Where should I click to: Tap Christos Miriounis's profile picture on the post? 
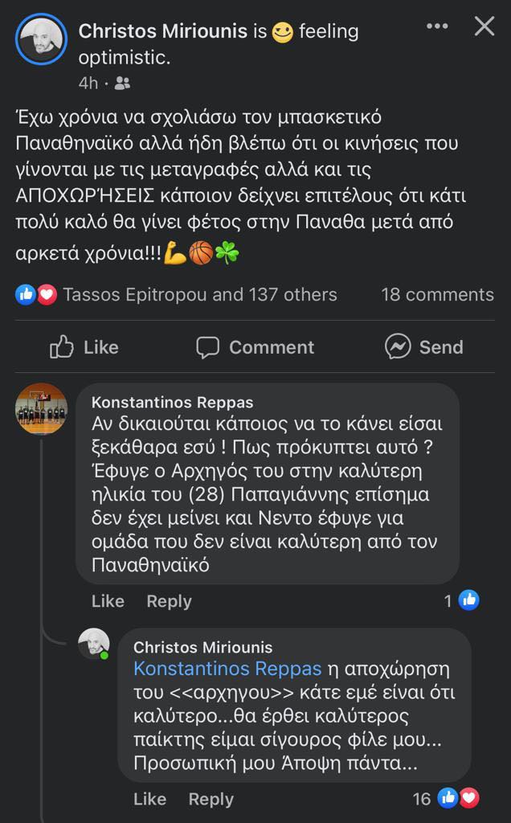[x=41, y=39]
